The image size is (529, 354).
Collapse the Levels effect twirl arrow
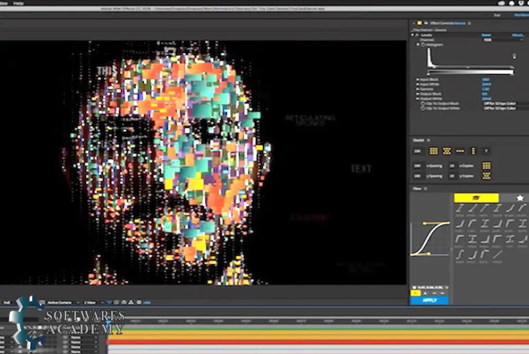pos(412,35)
